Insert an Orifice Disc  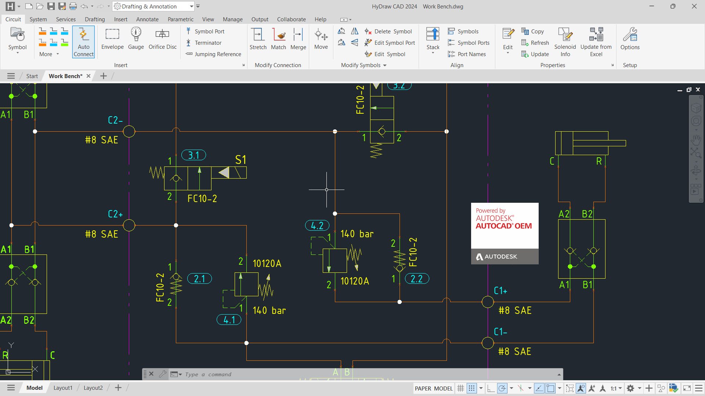click(x=162, y=39)
